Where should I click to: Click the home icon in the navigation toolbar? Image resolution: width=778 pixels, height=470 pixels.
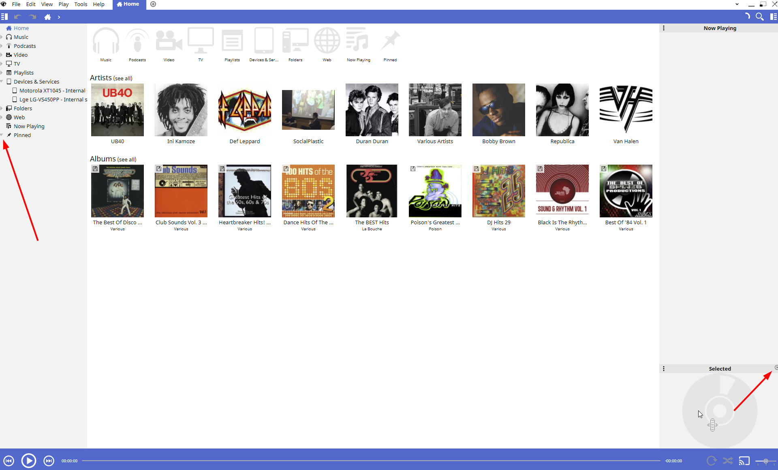point(47,17)
